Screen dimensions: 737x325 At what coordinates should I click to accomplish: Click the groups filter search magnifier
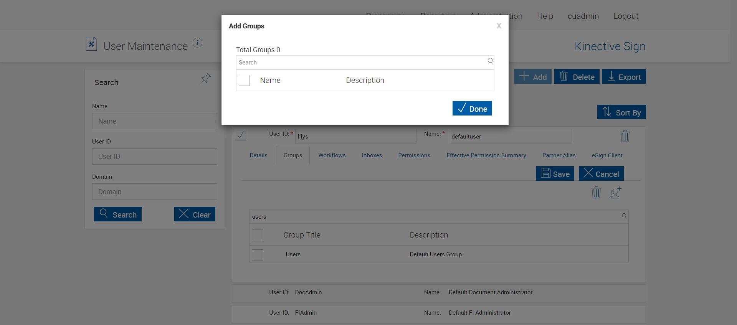point(624,216)
